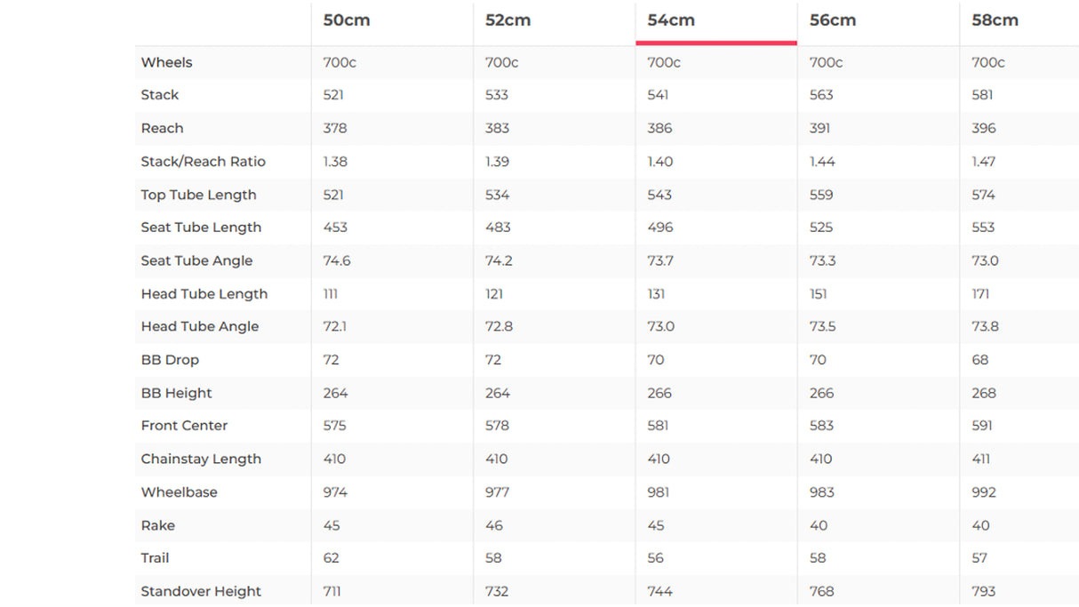Select the 58cm Wheelbase value 992

pyautogui.click(x=984, y=492)
